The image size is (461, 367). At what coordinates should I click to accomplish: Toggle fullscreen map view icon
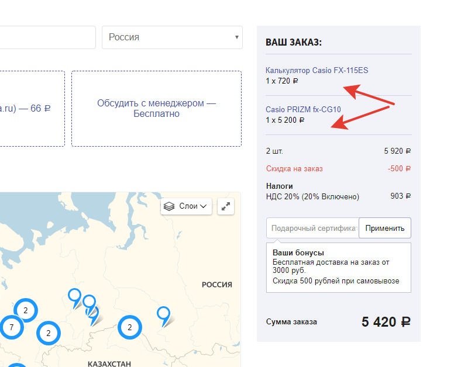coord(226,206)
